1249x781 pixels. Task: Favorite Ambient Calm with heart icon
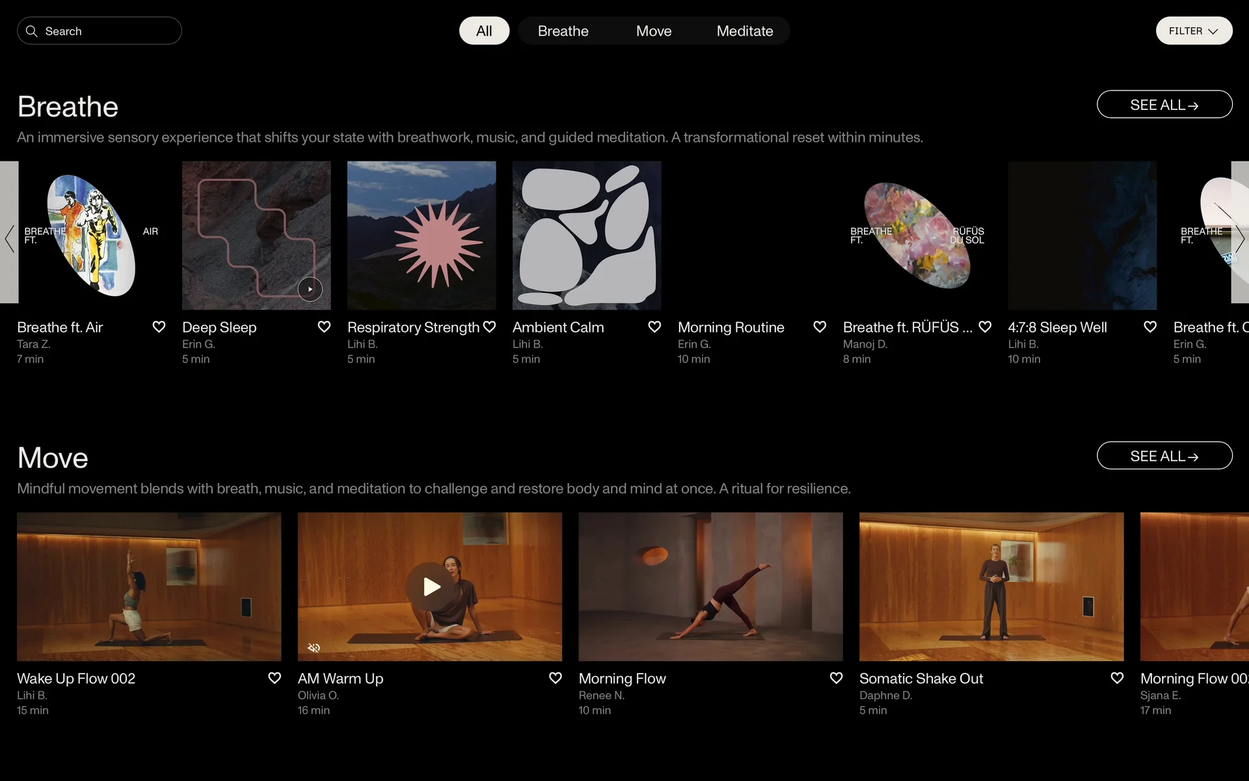pyautogui.click(x=654, y=327)
